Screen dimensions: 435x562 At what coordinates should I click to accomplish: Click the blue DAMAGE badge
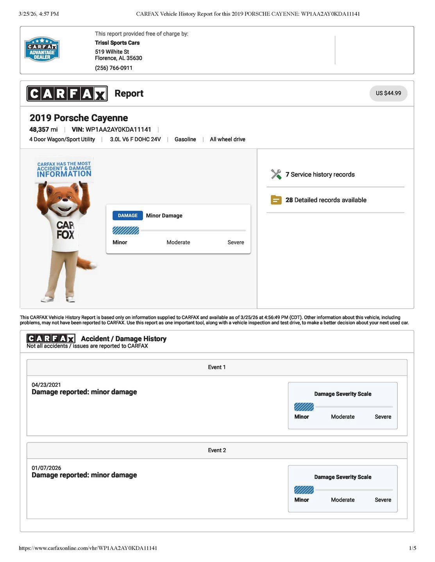pos(127,215)
